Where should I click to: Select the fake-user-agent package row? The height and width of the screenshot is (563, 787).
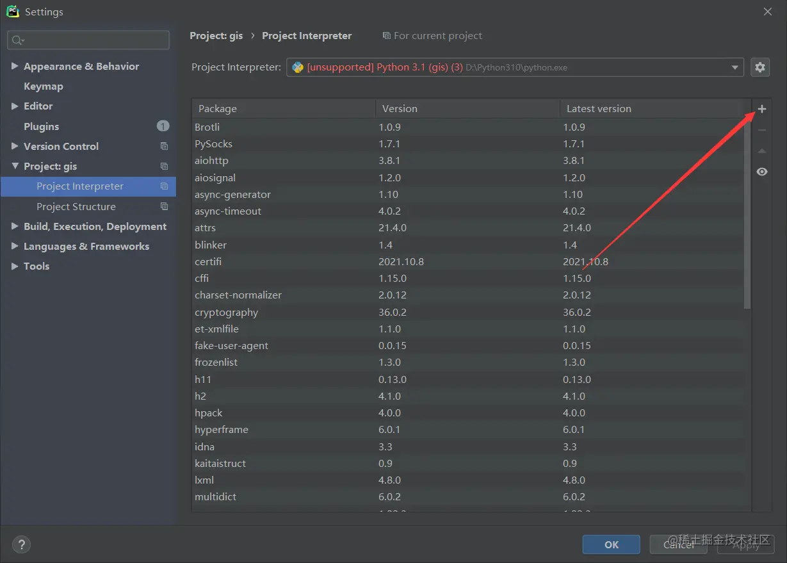467,345
